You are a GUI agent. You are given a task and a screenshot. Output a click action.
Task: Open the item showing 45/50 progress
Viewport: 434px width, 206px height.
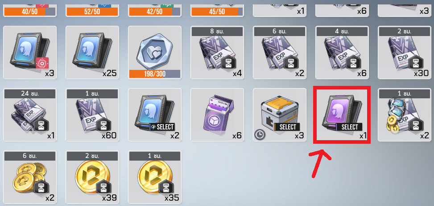[x=217, y=8]
